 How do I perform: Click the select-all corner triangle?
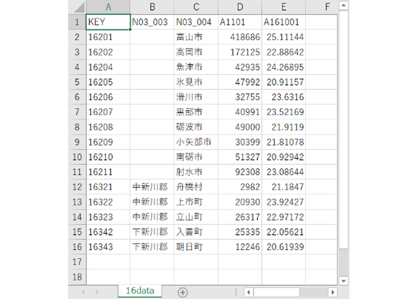[79, 7]
